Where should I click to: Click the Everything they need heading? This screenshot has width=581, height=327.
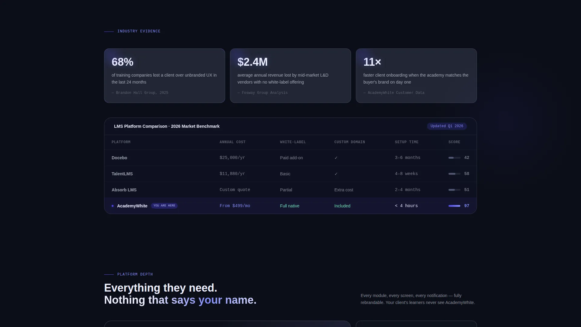(161, 288)
